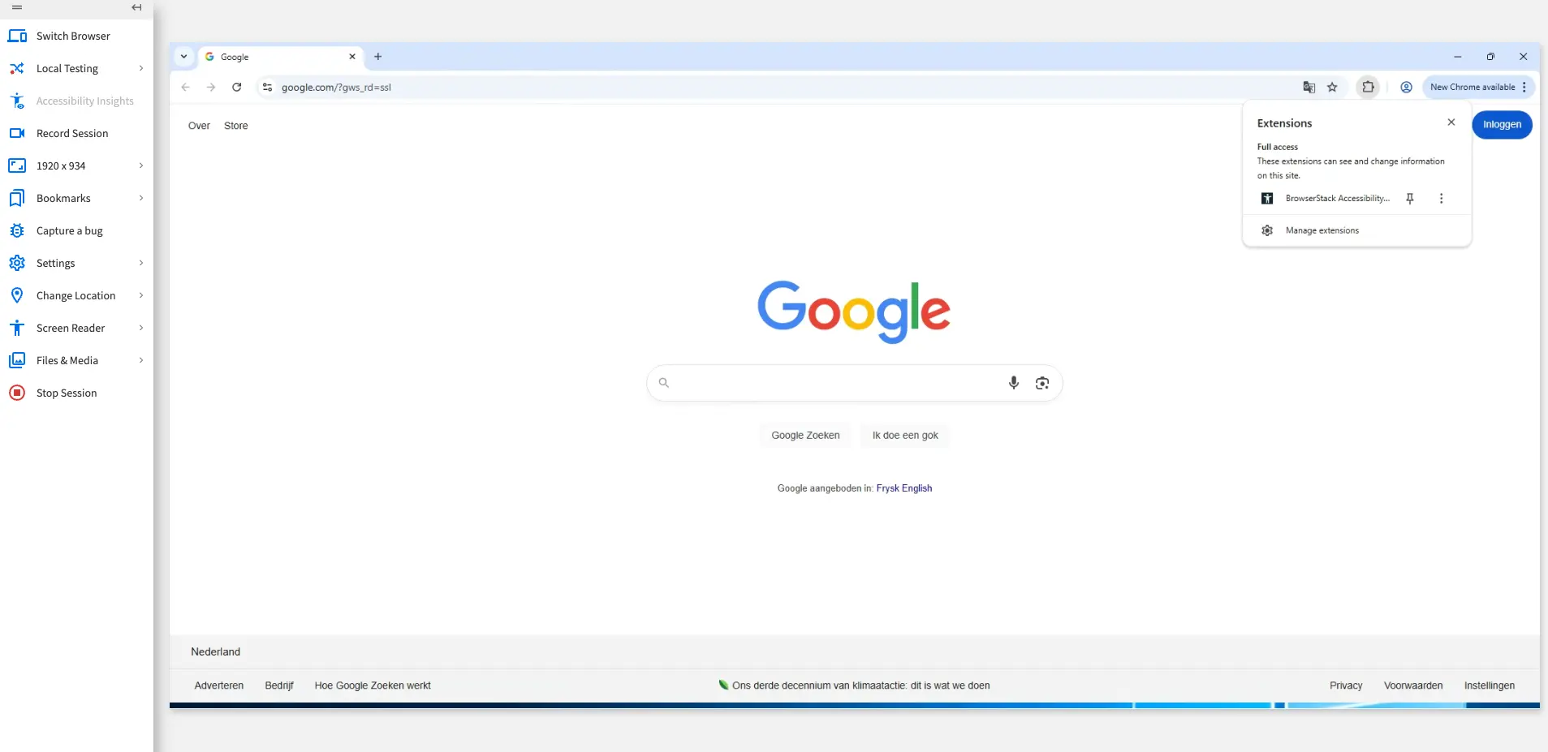Open the tab search dropdown arrow

click(184, 57)
